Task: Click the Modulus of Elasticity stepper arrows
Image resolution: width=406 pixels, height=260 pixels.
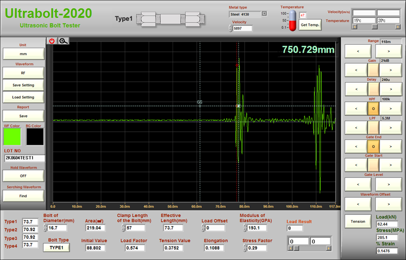Action: click(x=245, y=228)
